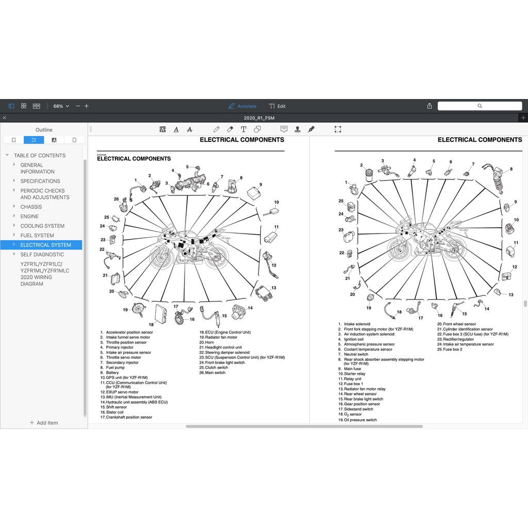This screenshot has width=528, height=528.
Task: Add a note comment annotation
Action: point(284,129)
